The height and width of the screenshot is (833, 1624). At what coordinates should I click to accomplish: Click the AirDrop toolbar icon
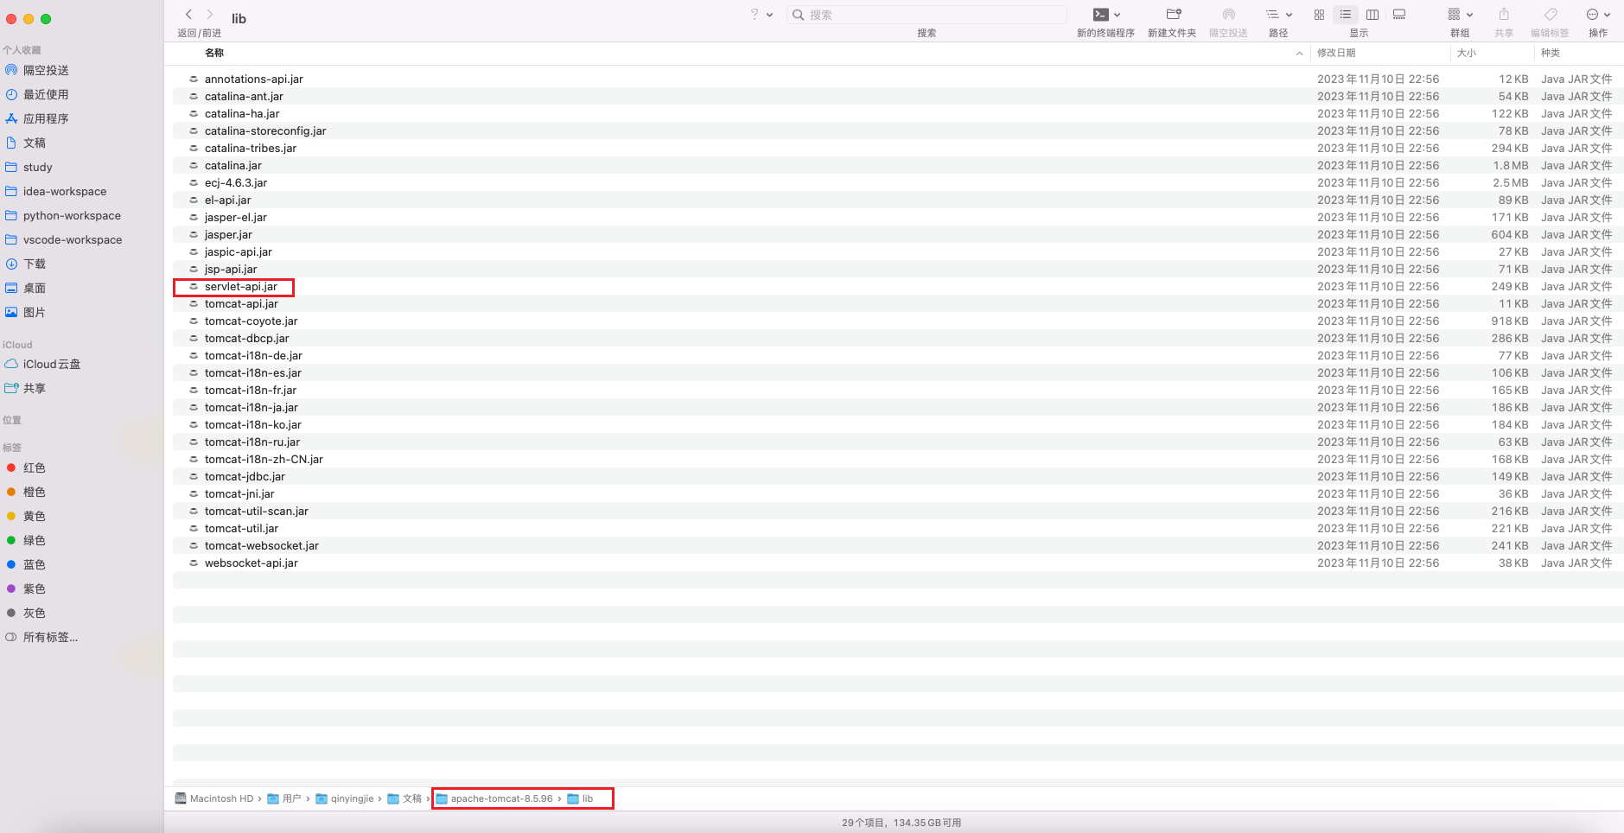[x=1228, y=15]
